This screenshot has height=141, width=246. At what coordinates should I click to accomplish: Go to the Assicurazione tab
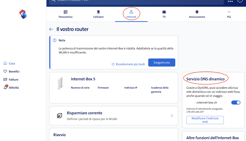pyautogui.click(x=197, y=14)
